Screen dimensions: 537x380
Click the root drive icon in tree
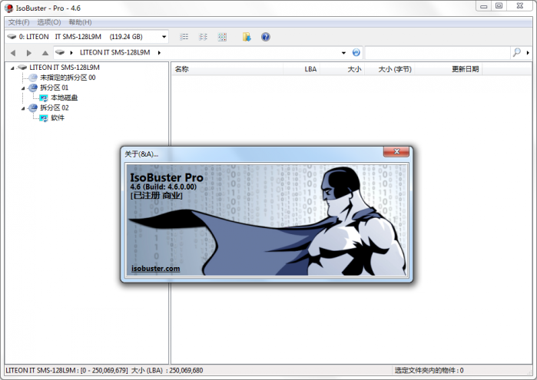pos(22,68)
